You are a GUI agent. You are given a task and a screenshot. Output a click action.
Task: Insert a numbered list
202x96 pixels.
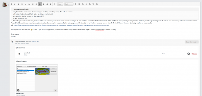pyautogui.click(x=36, y=4)
